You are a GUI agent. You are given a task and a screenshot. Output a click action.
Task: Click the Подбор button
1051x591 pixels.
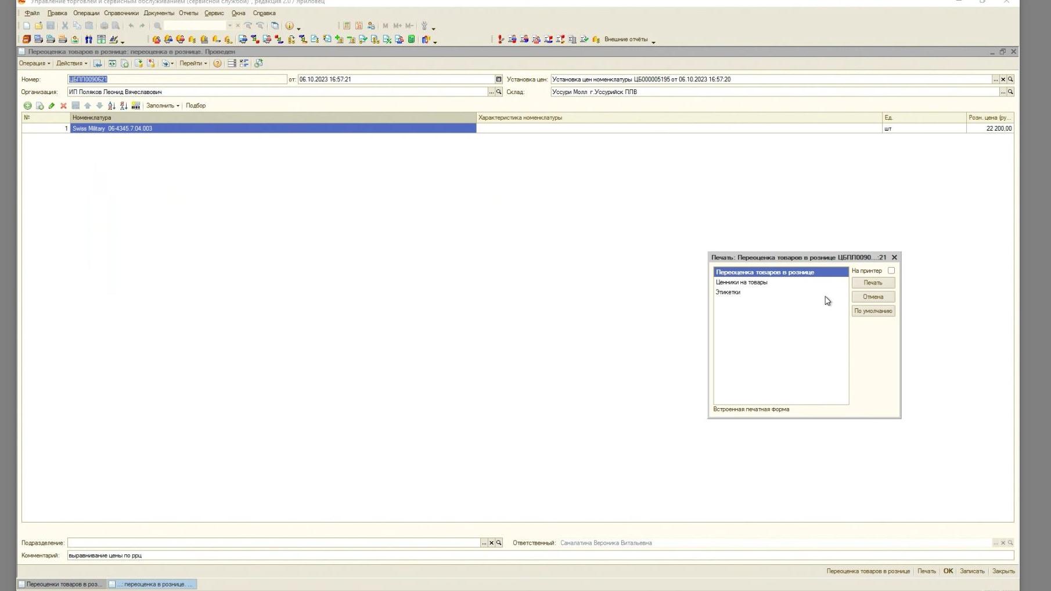point(196,106)
